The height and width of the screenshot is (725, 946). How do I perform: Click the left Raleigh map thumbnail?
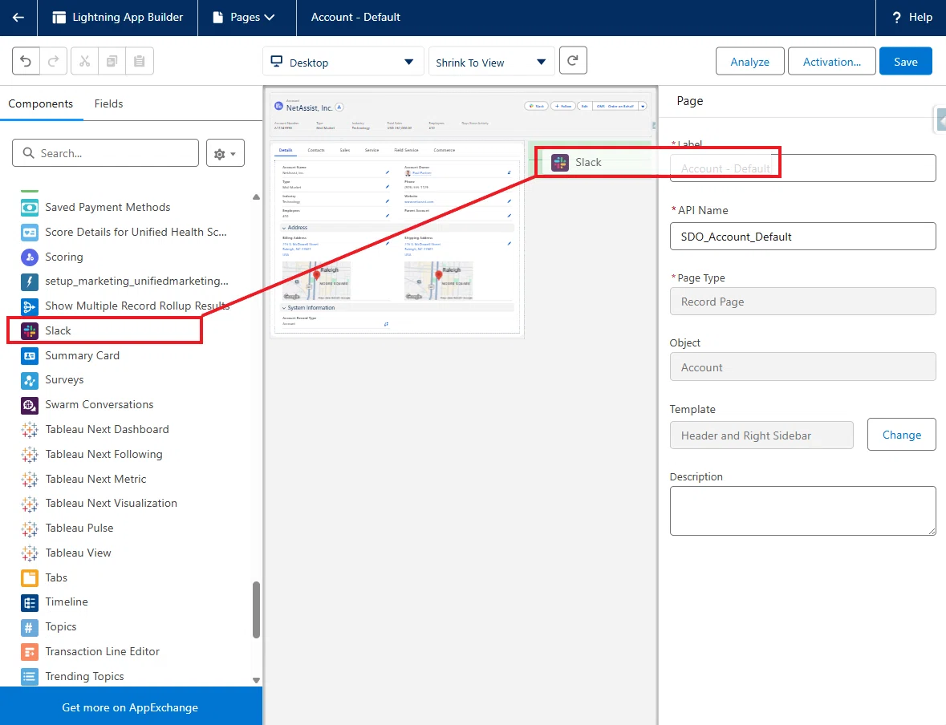316,281
